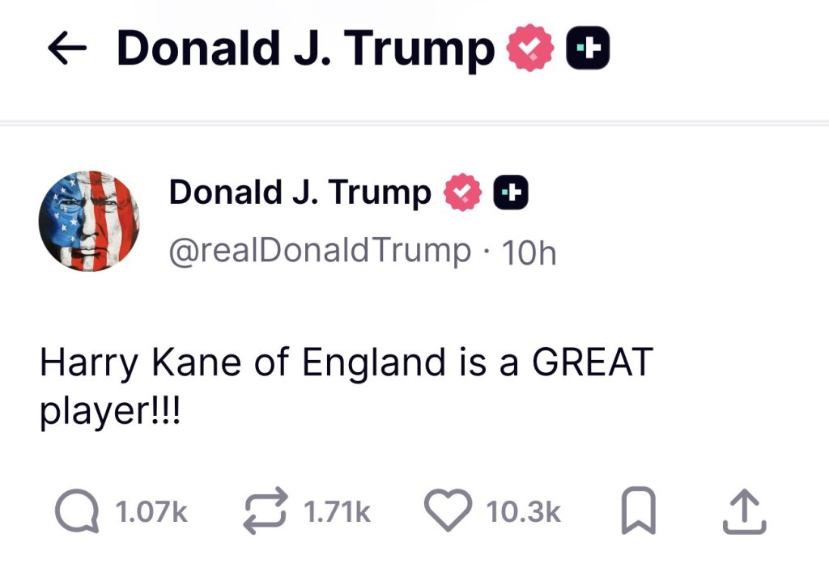829x572 pixels.
Task: View the 1.07k replies count
Action: pos(151,512)
